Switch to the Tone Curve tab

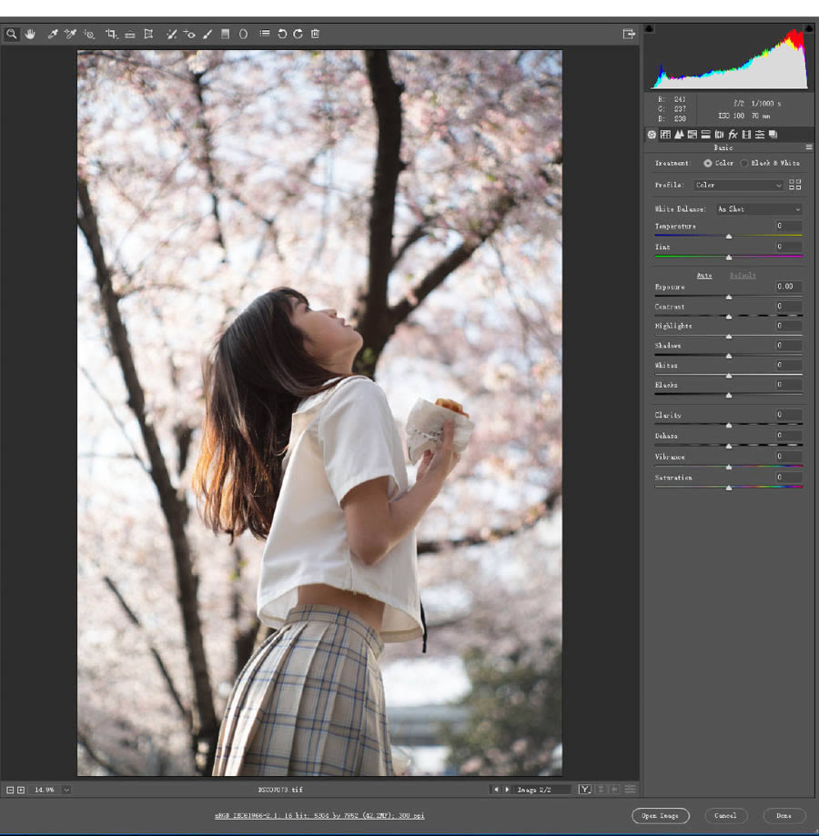click(x=665, y=135)
